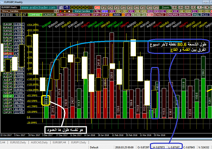Switch display to PIPS mode
Image resolution: width=212 pixels, height=149 pixels.
click(105, 11)
